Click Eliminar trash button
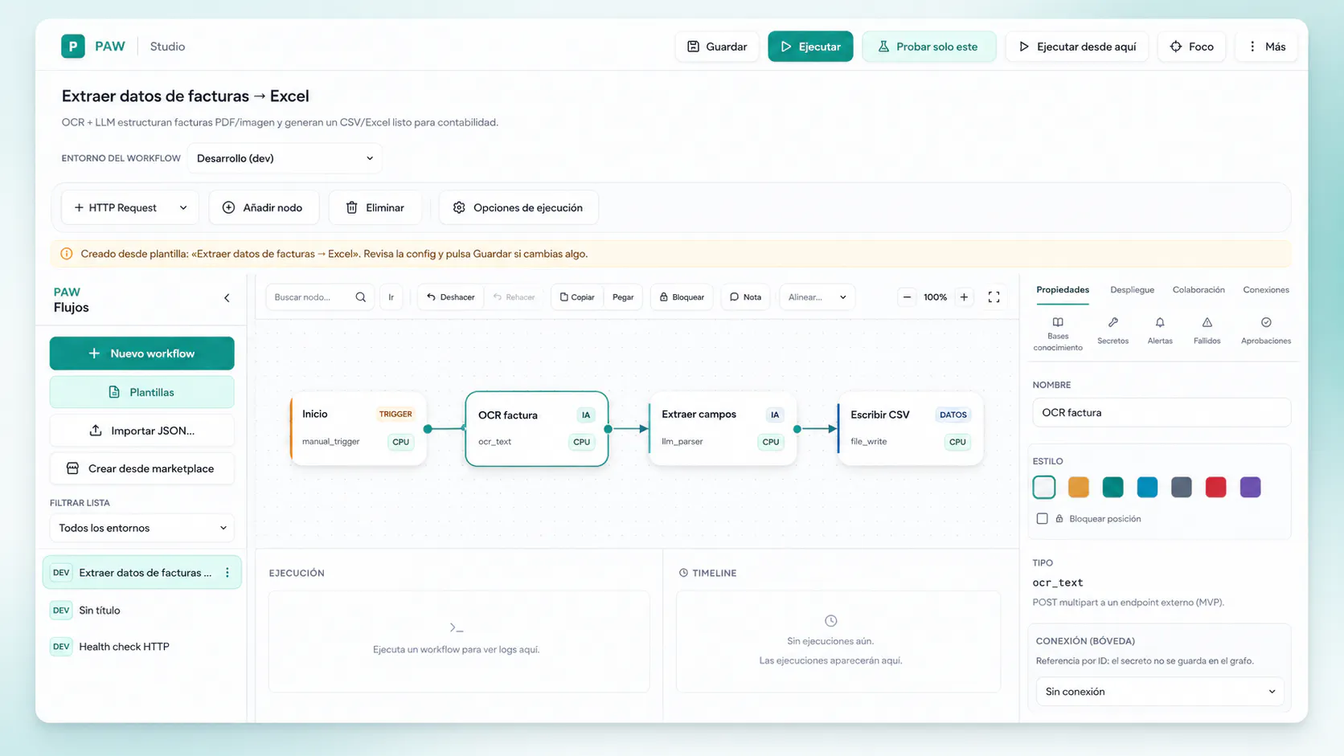1344x756 pixels. (375, 207)
